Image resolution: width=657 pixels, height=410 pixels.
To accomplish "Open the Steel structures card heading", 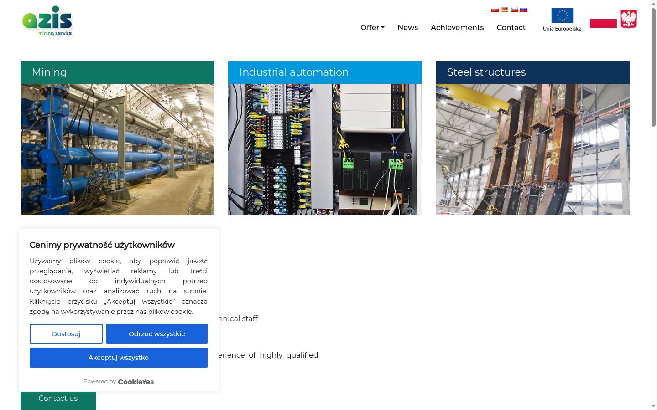I will 532,72.
